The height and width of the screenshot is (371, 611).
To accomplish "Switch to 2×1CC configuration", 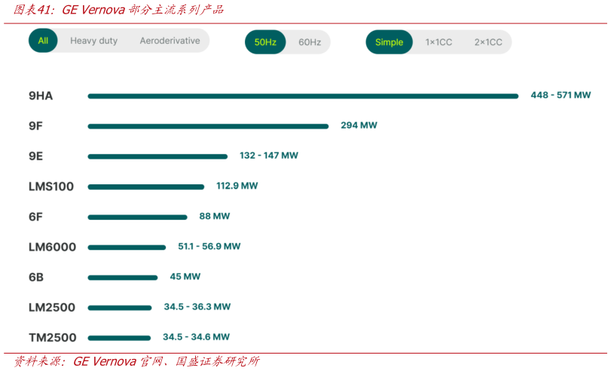I will point(488,42).
